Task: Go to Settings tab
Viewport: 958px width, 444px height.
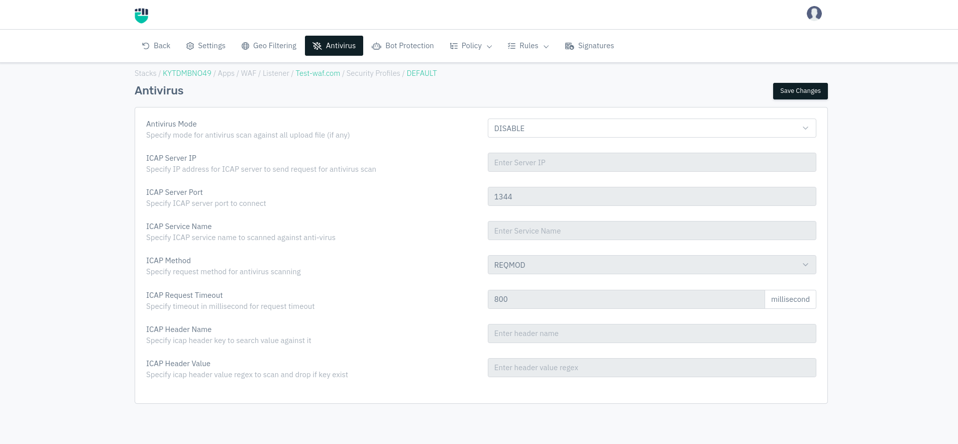Action: click(205, 46)
